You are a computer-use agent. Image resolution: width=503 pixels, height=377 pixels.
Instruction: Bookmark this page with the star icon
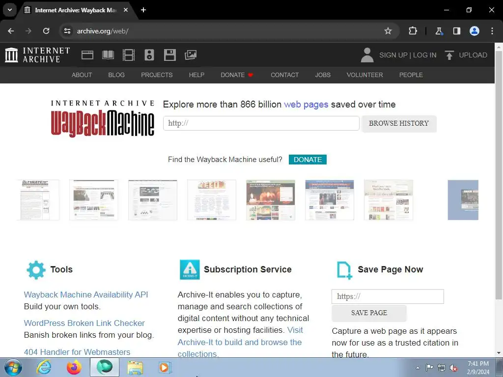pos(388,31)
